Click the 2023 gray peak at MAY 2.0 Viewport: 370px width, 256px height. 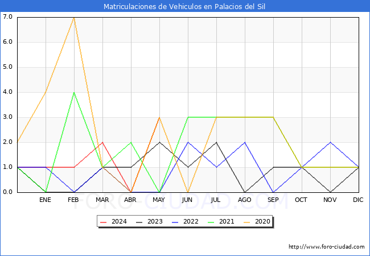click(x=160, y=142)
